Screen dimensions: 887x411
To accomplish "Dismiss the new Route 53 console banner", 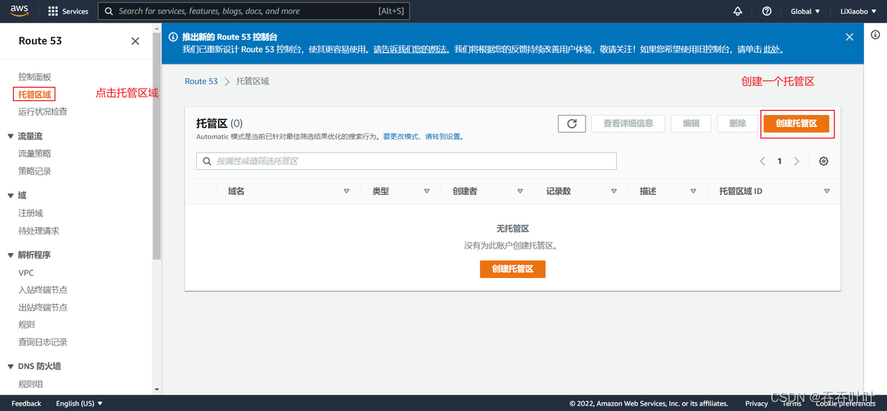I will tap(850, 37).
